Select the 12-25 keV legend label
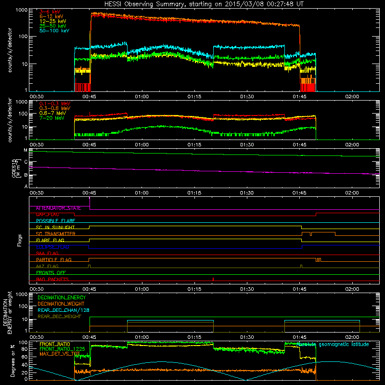Image resolution: width=385 pixels, height=385 pixels. pyautogui.click(x=52, y=21)
